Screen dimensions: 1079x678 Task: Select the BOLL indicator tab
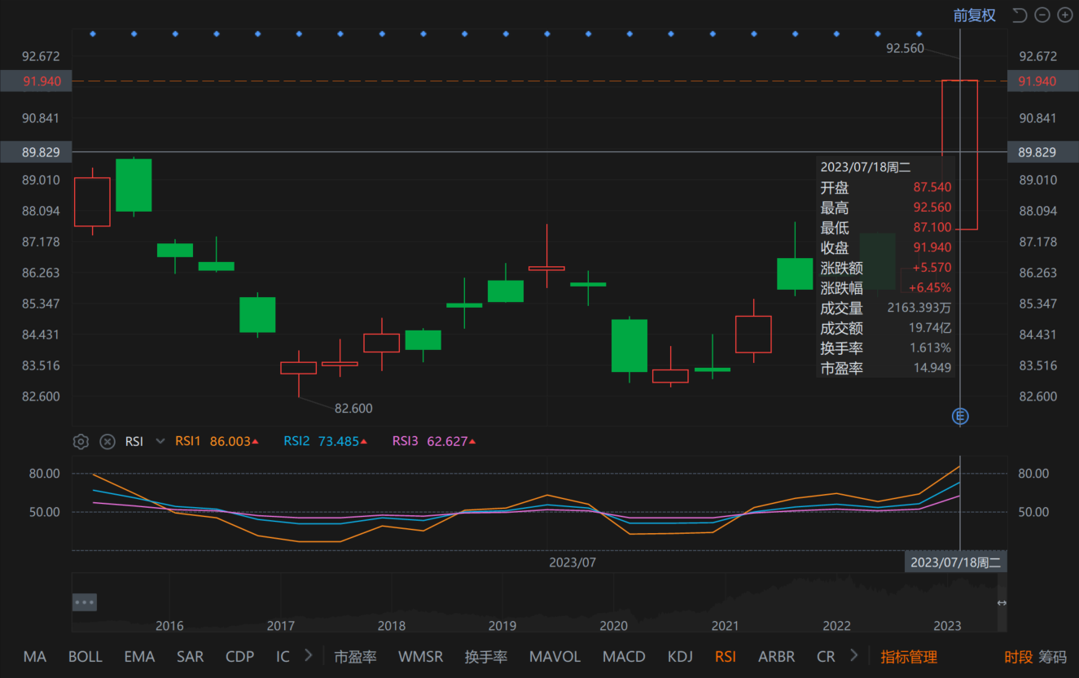click(86, 657)
